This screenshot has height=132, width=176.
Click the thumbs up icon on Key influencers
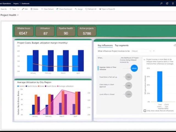175,45
